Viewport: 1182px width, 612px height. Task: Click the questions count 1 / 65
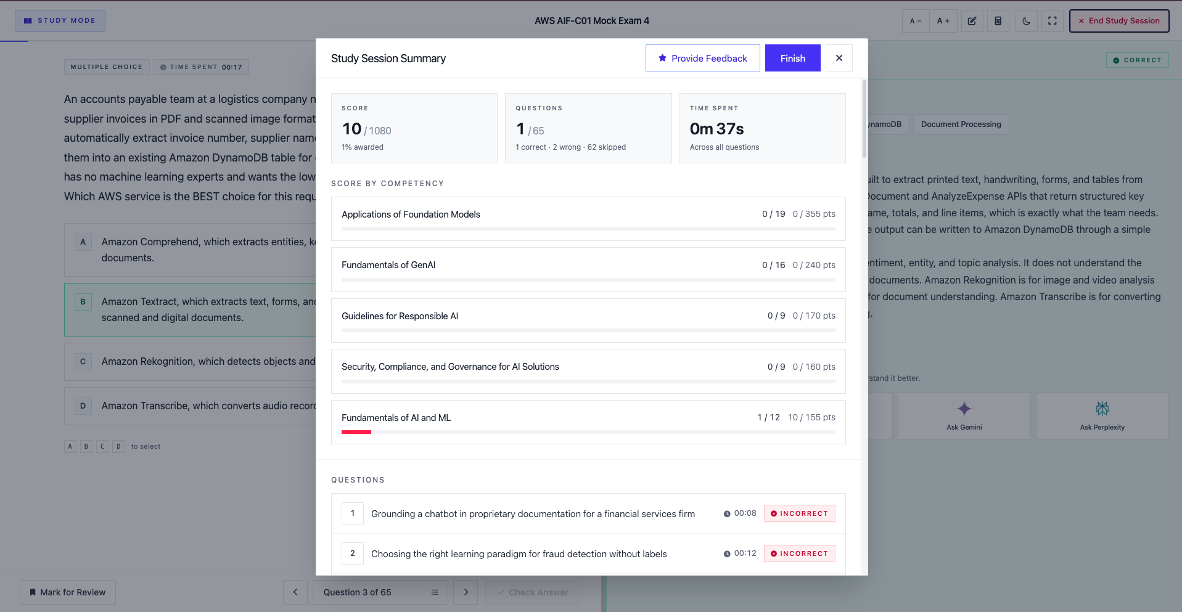(x=530, y=129)
